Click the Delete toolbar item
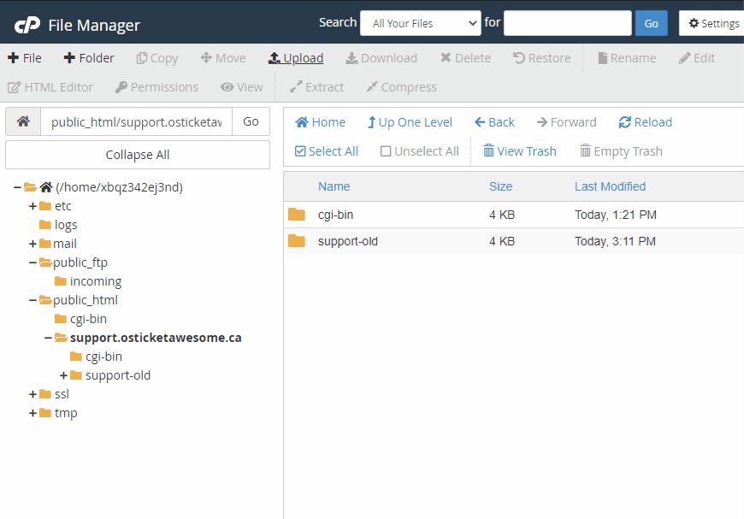 pos(465,58)
